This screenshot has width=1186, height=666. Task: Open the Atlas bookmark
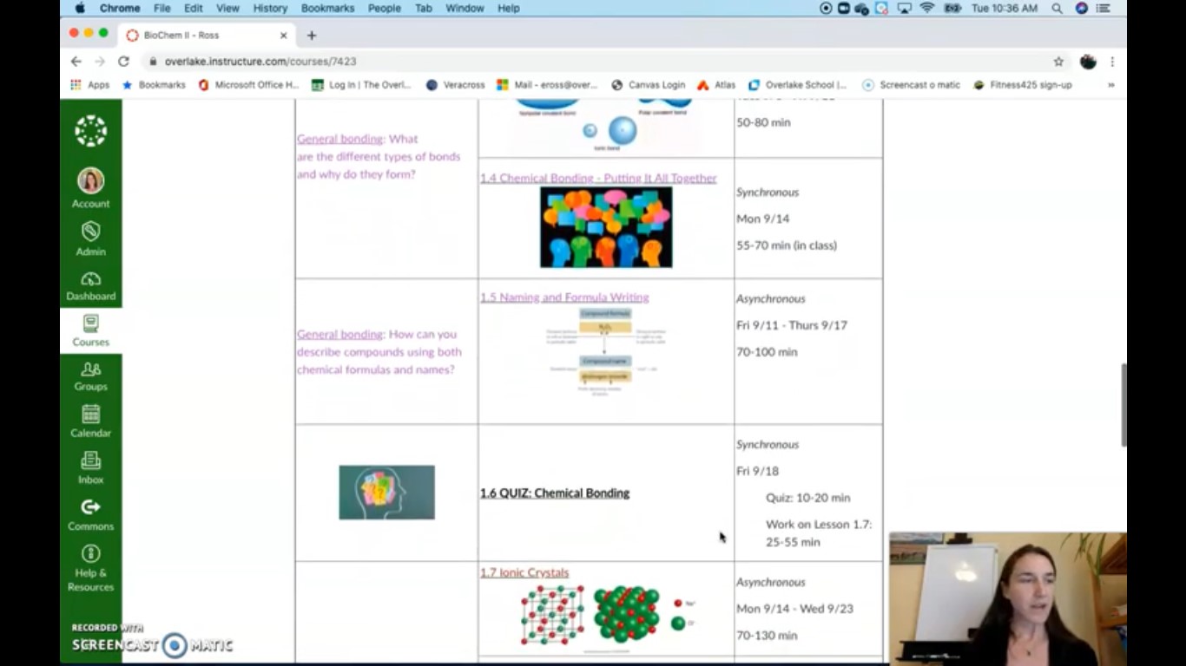click(716, 85)
